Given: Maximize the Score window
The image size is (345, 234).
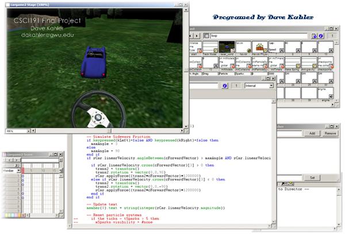Looking at the screenshot, I should [56, 154].
